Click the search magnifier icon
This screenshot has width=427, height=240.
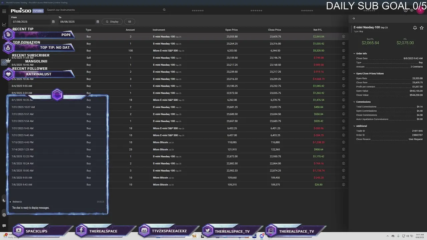(164, 10)
